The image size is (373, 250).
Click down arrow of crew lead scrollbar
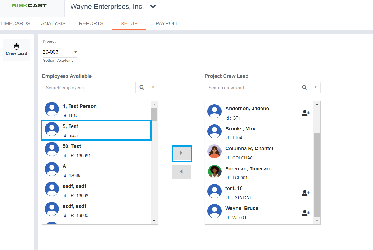pyautogui.click(x=317, y=221)
